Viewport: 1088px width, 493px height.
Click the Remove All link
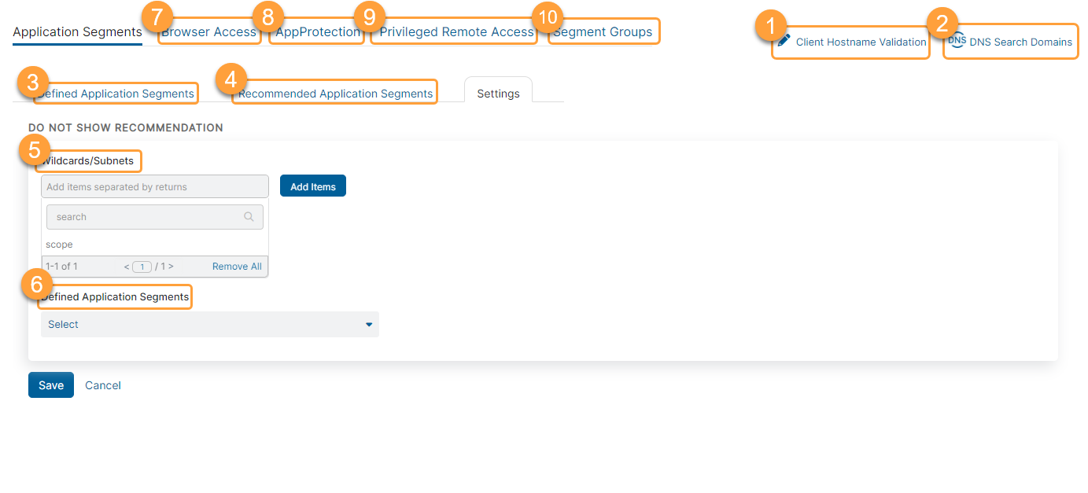click(236, 266)
